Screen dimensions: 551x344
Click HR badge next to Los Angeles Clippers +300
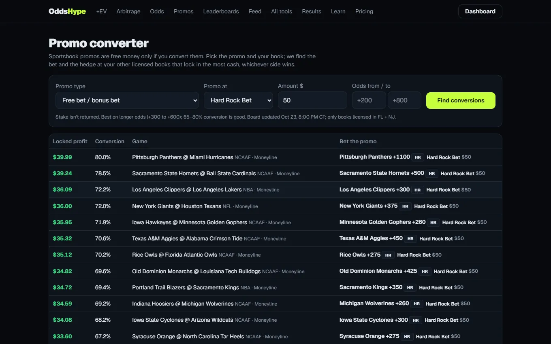click(417, 189)
